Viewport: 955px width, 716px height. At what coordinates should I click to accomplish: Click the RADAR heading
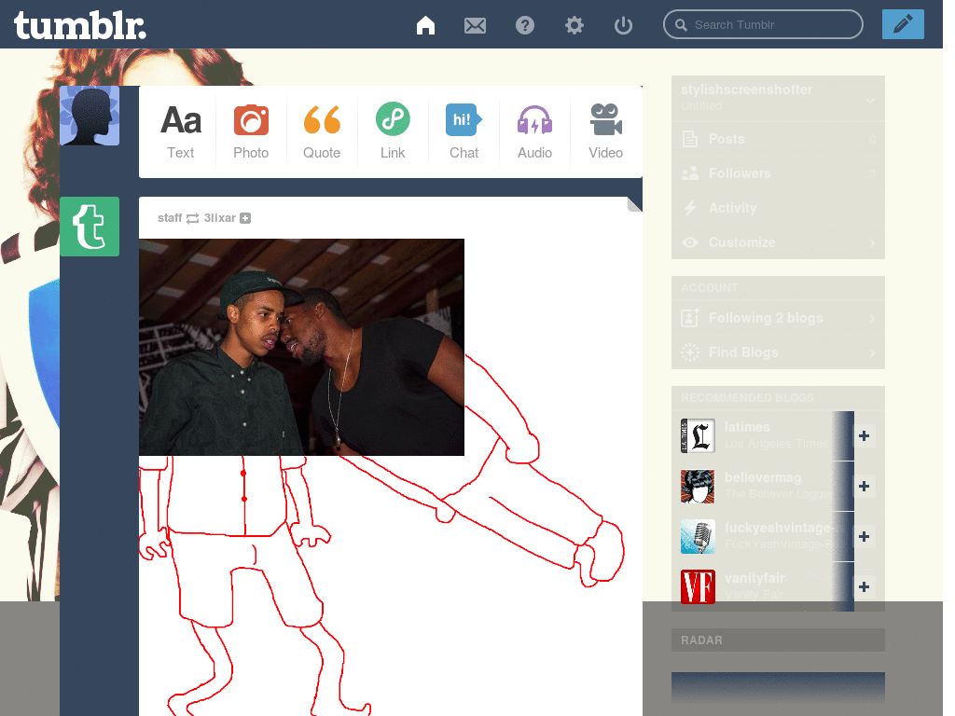701,640
